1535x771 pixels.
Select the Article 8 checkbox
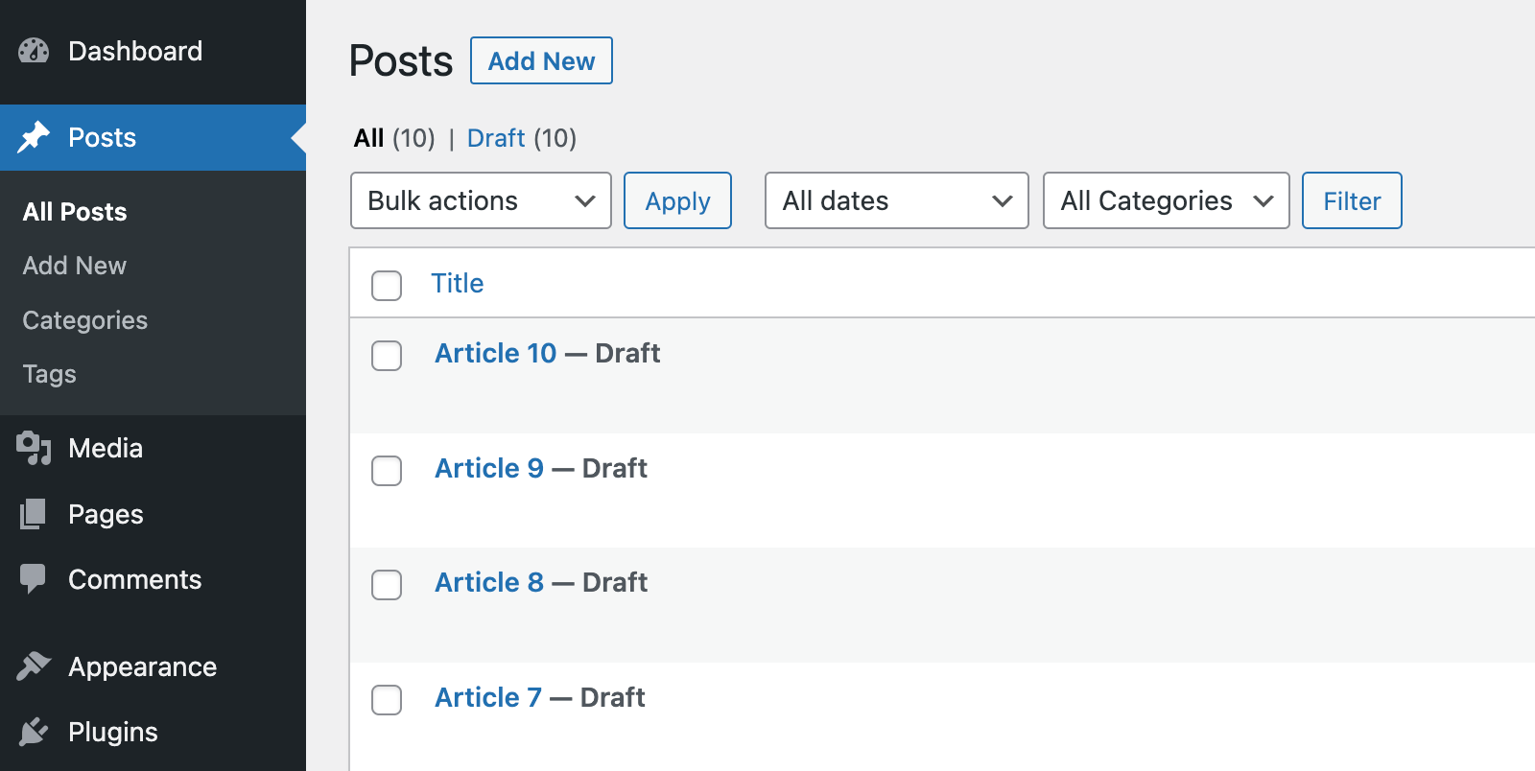click(x=387, y=584)
